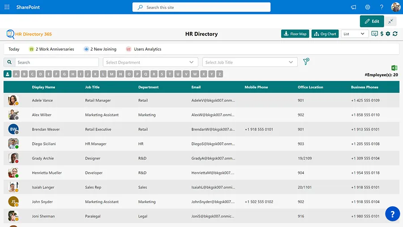Sort by the Office Location column header
This screenshot has width=403, height=227.
(x=310, y=87)
